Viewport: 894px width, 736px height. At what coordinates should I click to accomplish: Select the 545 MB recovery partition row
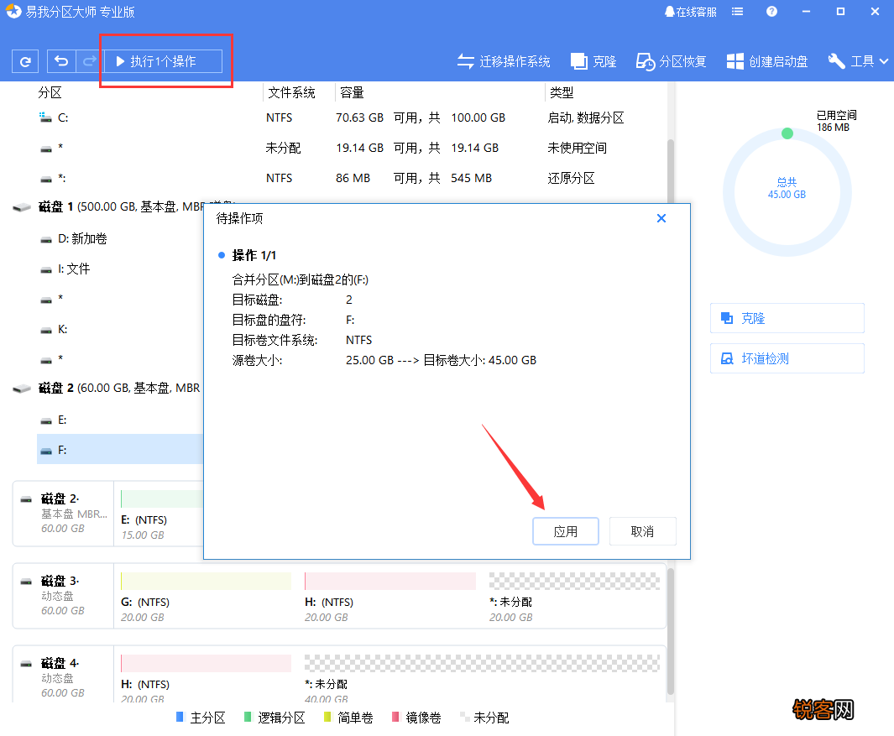click(351, 178)
